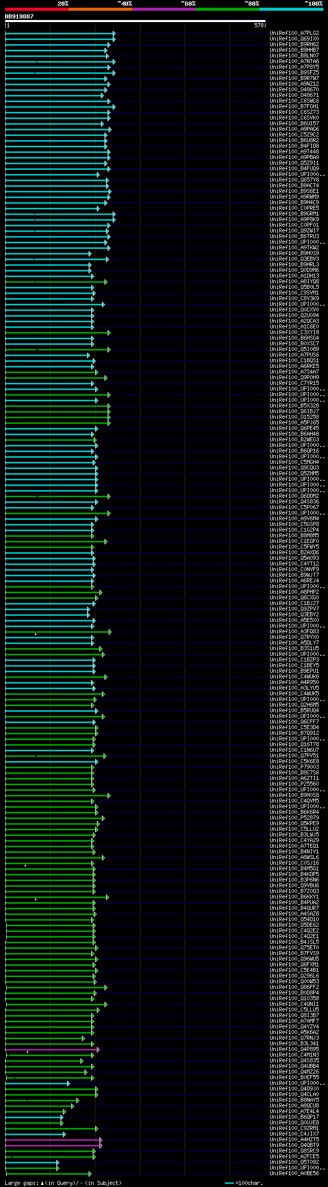
Task: Select the UniRef100_P25560 label
Action: (294, 784)
